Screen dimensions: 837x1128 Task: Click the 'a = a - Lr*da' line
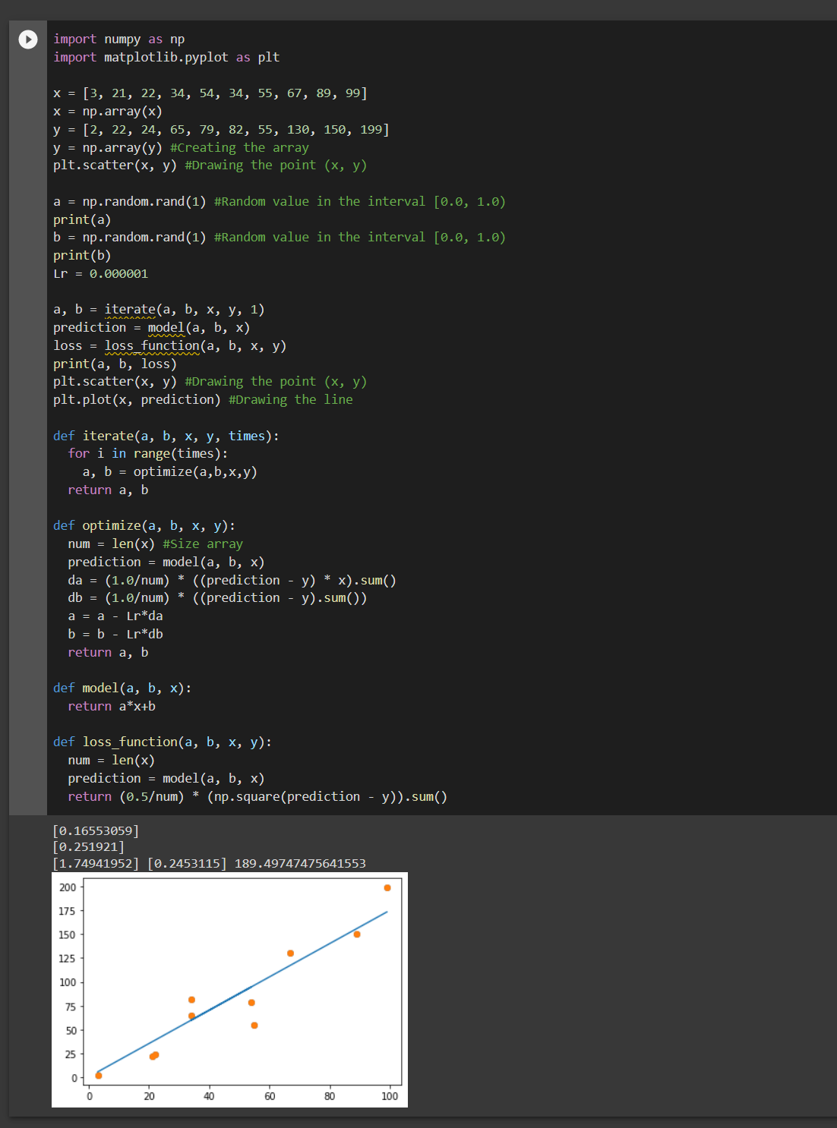(x=115, y=616)
